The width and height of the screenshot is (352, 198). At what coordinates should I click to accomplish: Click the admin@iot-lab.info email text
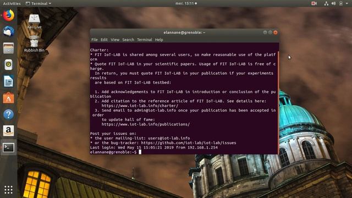(x=155, y=111)
